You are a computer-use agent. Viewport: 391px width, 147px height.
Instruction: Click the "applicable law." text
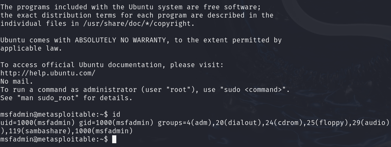pos(31,48)
